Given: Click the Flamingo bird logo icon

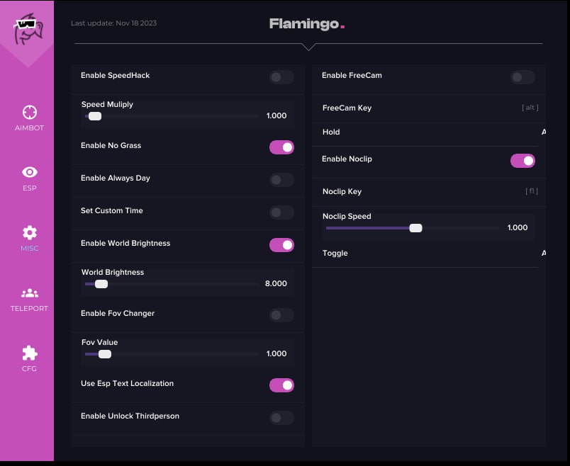Looking at the screenshot, I should pos(29,29).
